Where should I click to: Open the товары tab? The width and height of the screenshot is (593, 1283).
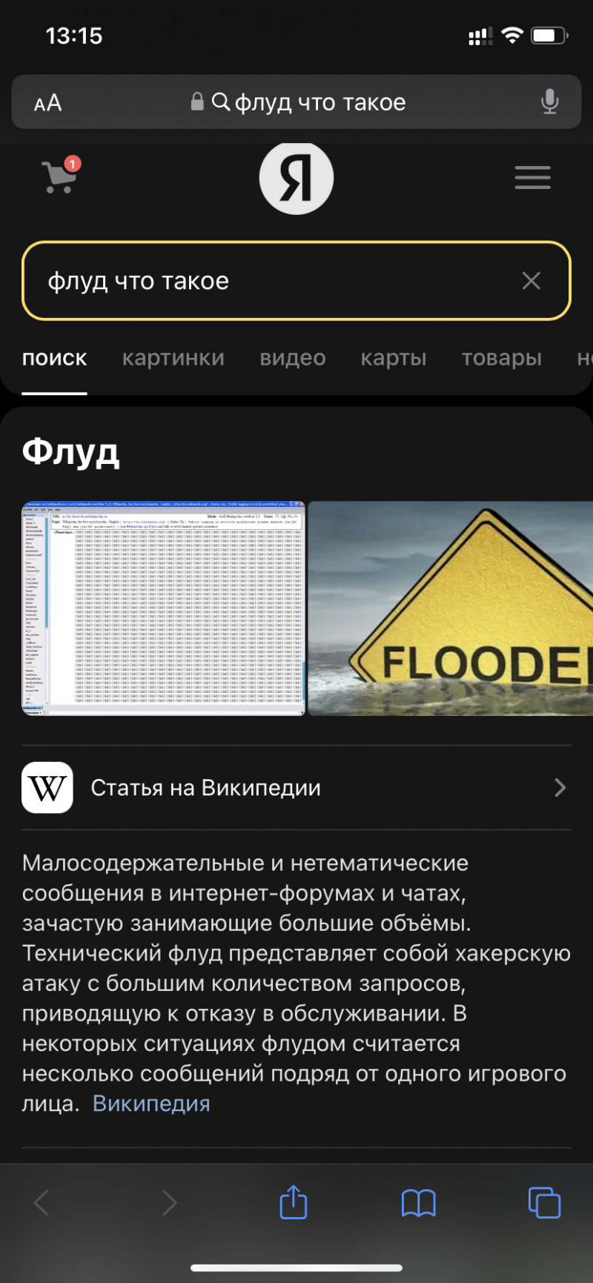pos(502,358)
